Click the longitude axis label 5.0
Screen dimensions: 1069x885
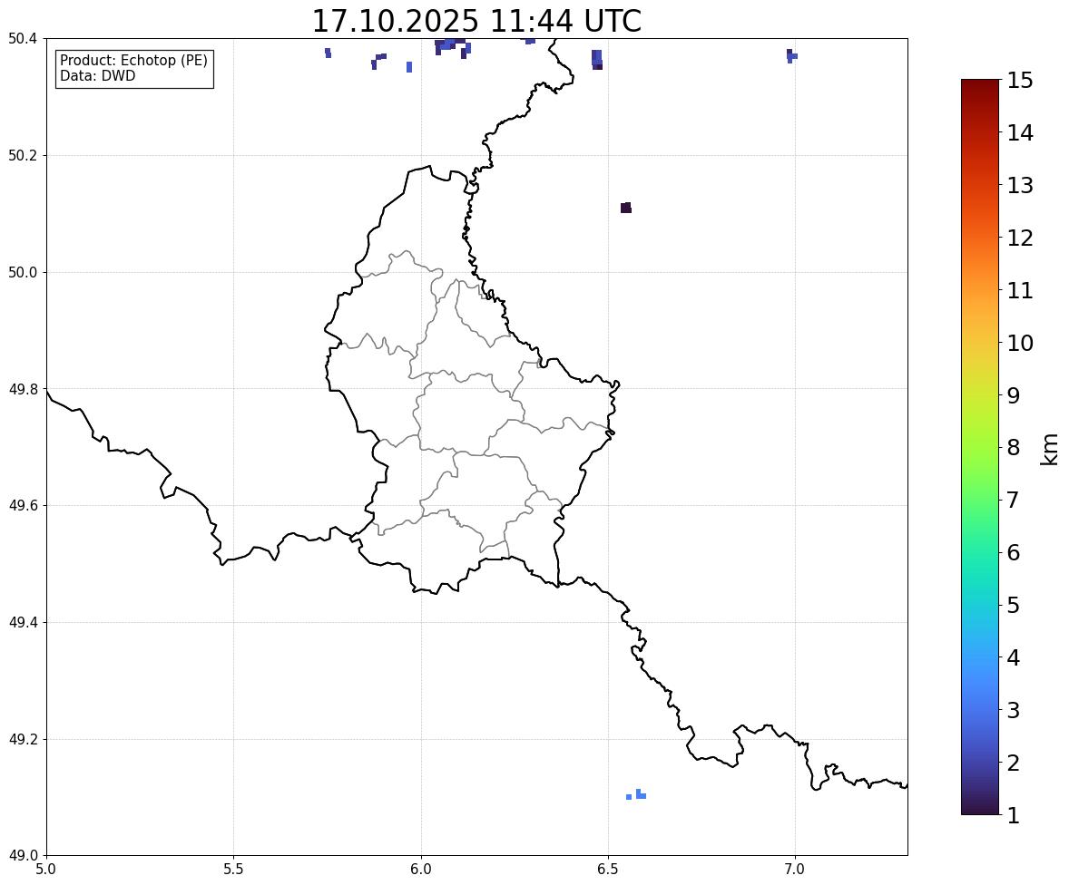46,870
